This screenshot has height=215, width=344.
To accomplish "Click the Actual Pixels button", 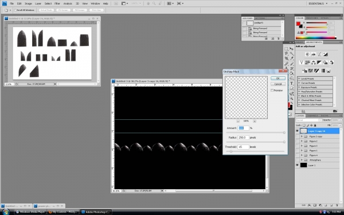I will (x=46, y=10).
